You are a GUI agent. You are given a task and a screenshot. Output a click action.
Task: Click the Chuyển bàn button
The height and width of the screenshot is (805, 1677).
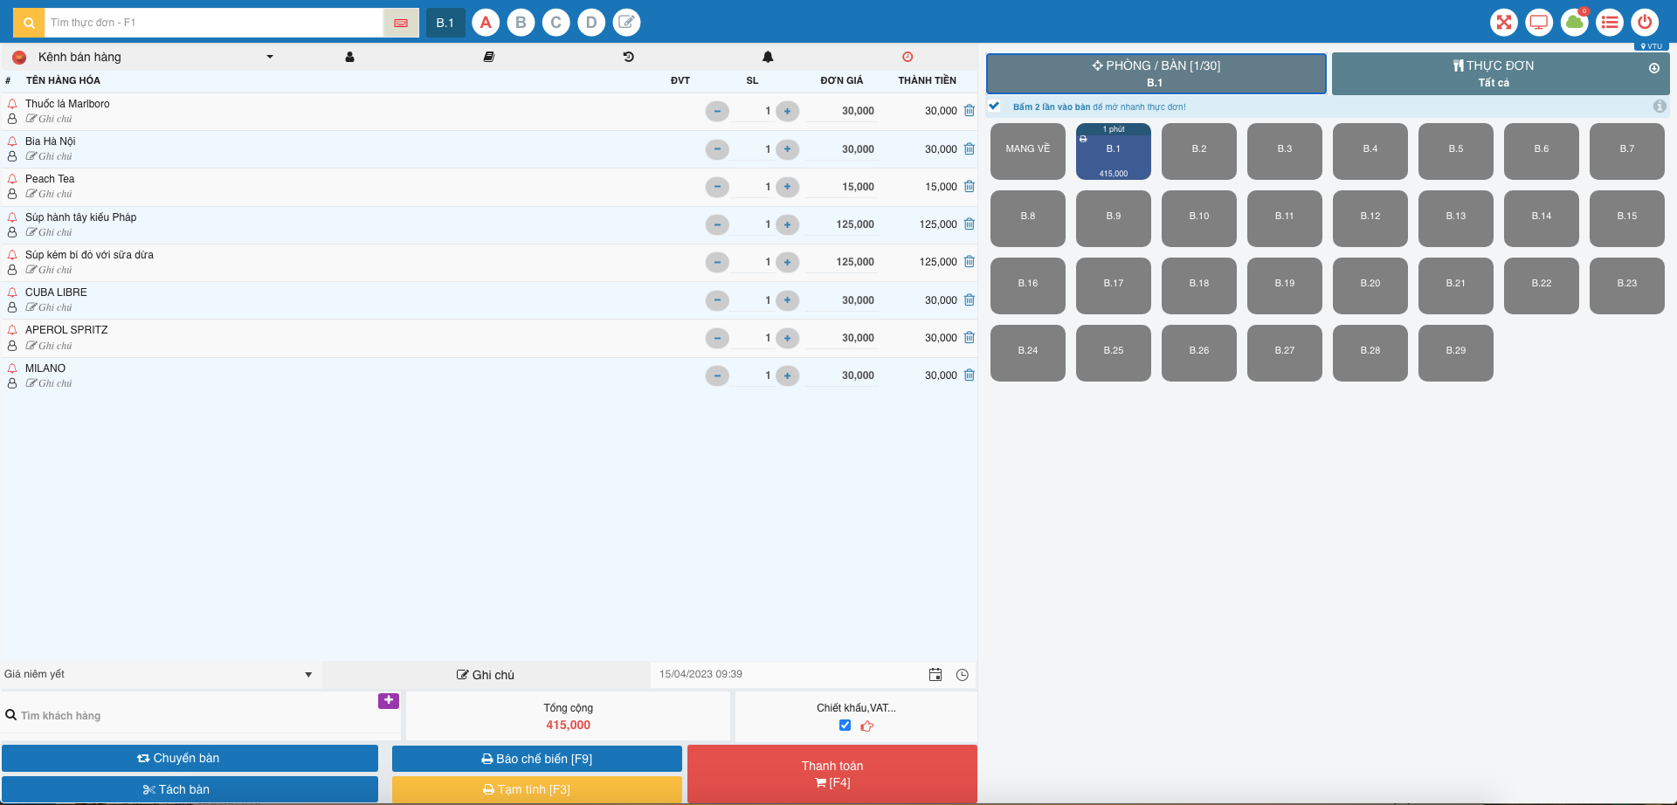[190, 758]
